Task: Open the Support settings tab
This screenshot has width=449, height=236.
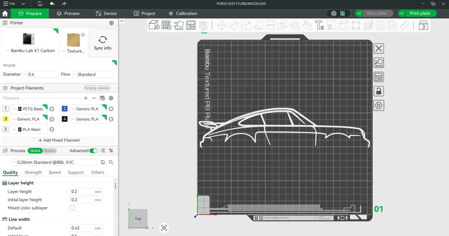Action: [x=76, y=172]
